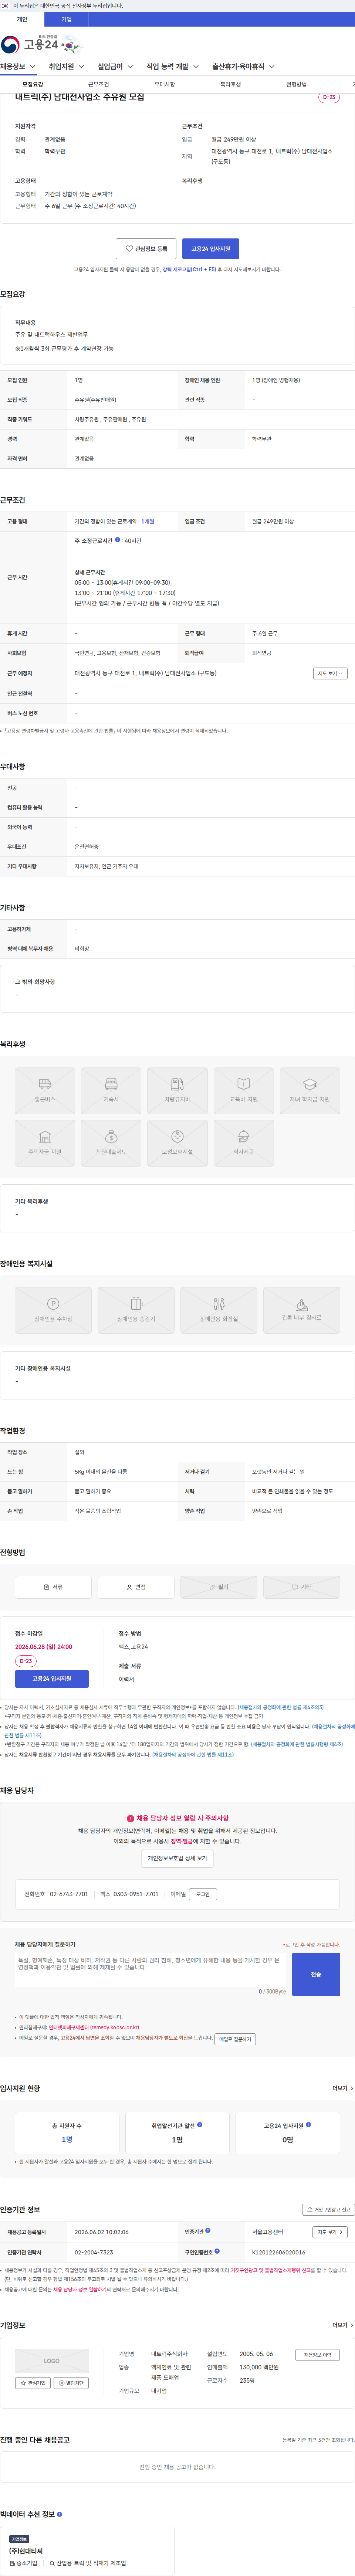The width and height of the screenshot is (355, 2576).
Task: Click info icon in the 고용24 입사지원 card
Action: pos(308,2125)
